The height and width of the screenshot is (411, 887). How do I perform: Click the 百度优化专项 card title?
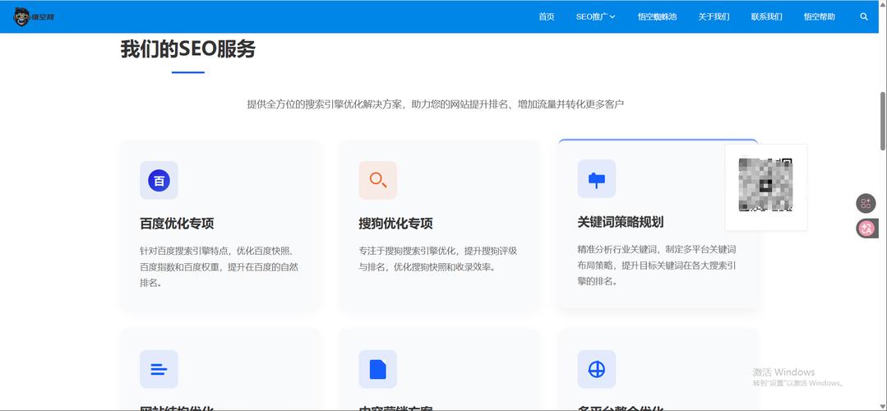point(177,224)
